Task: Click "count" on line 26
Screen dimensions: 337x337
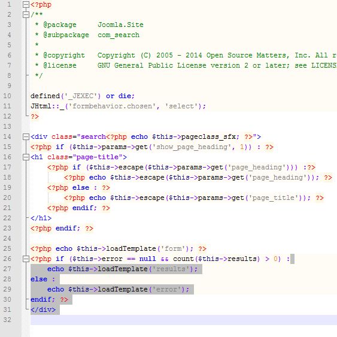Action: pyautogui.click(x=183, y=259)
